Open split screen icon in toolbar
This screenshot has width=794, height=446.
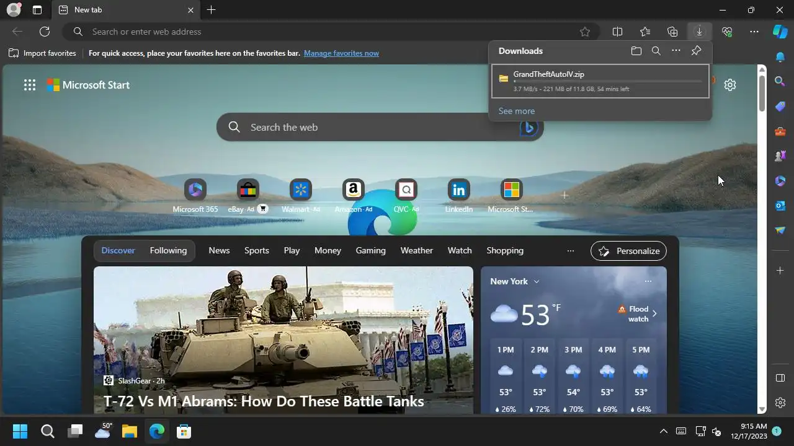point(618,32)
